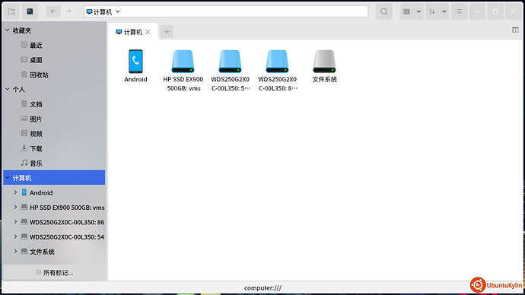Open the view mode dropdown arrow
The height and width of the screenshot is (295, 525).
point(418,11)
